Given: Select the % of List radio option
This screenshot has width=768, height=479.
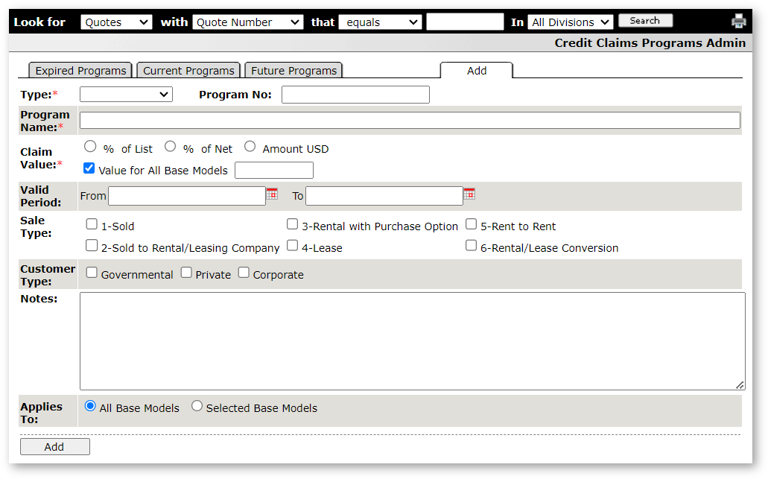Looking at the screenshot, I should (90, 147).
